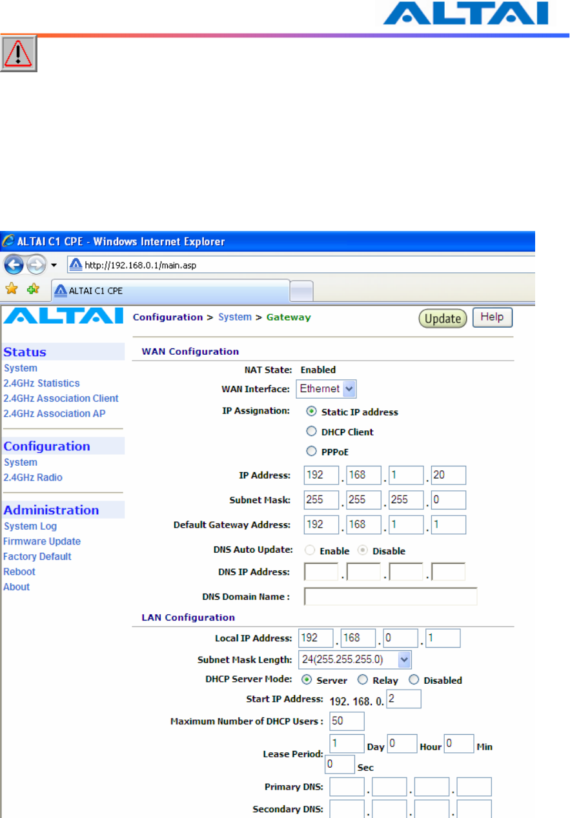The height and width of the screenshot is (818, 570).
Task: Click the Favorites star icon
Action: (11, 290)
